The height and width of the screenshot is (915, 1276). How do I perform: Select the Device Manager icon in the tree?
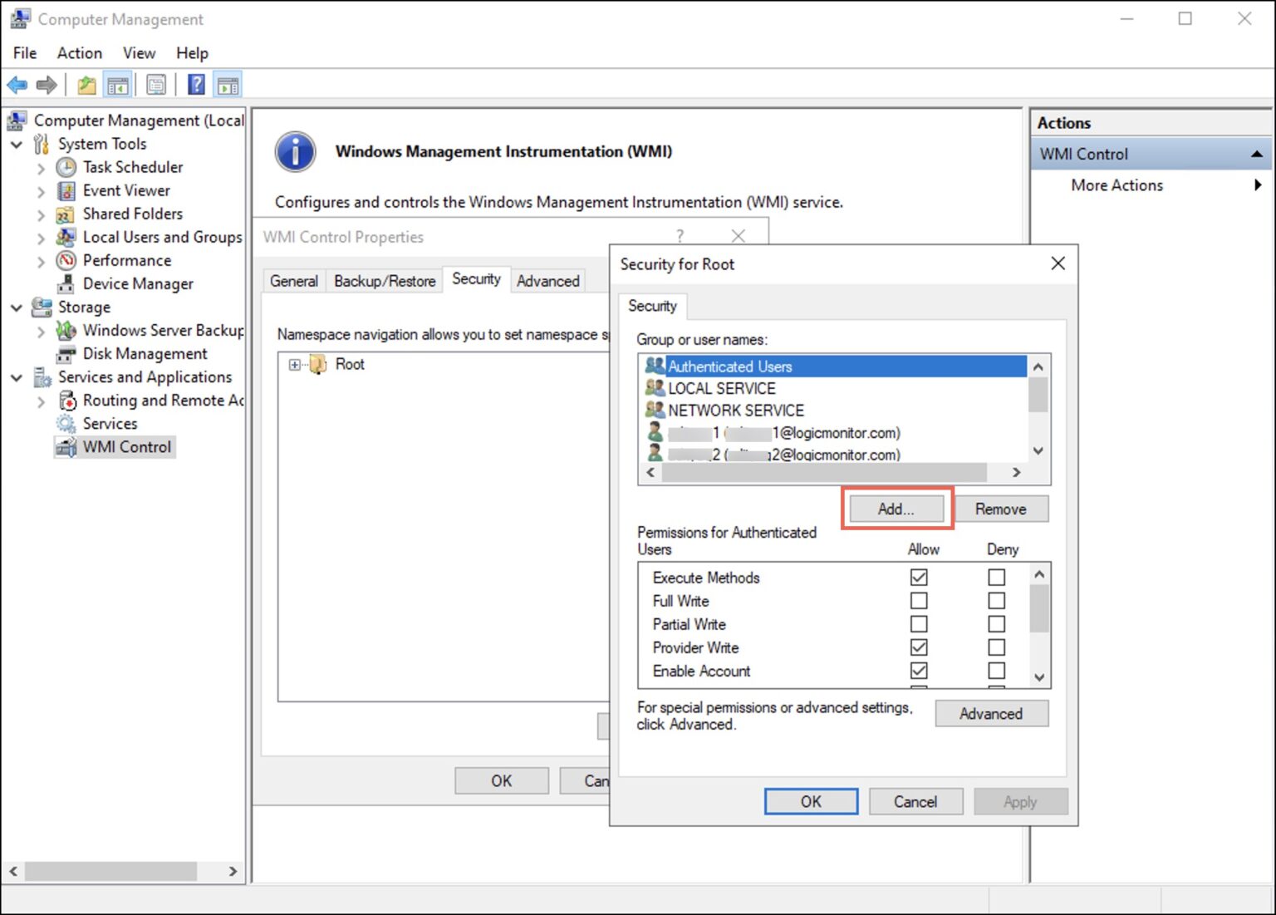click(x=66, y=283)
